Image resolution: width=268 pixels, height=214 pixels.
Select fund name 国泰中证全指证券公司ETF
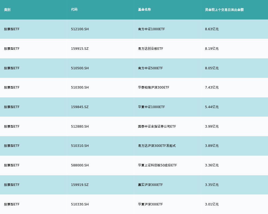pos(157,127)
